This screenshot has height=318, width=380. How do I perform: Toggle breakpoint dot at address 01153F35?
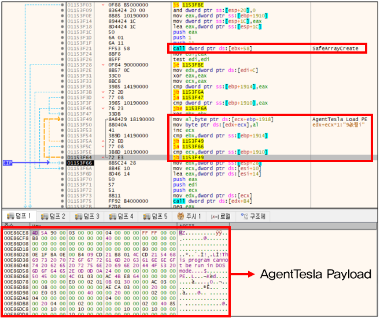(x=62, y=87)
